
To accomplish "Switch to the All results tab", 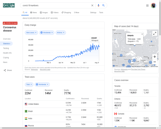I will (25, 13).
